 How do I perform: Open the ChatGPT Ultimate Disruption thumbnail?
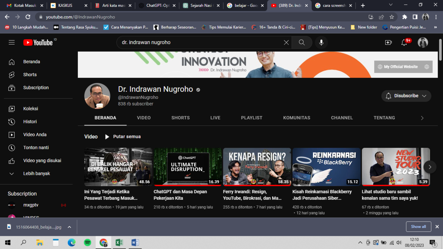(x=188, y=167)
